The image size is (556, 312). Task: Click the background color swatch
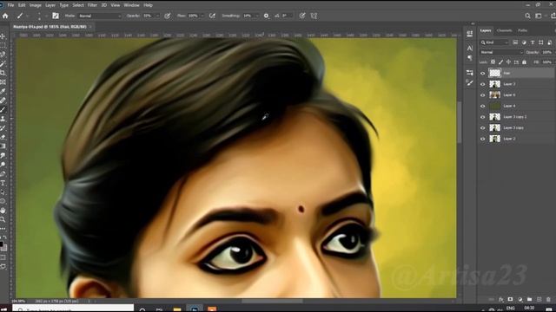(x=4, y=248)
